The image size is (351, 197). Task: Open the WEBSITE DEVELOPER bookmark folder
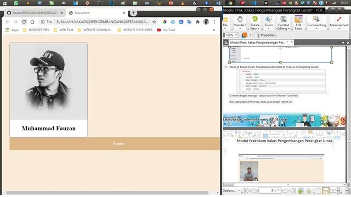click(x=135, y=30)
